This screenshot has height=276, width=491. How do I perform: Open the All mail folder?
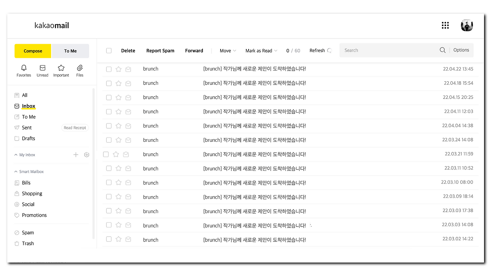pyautogui.click(x=25, y=95)
